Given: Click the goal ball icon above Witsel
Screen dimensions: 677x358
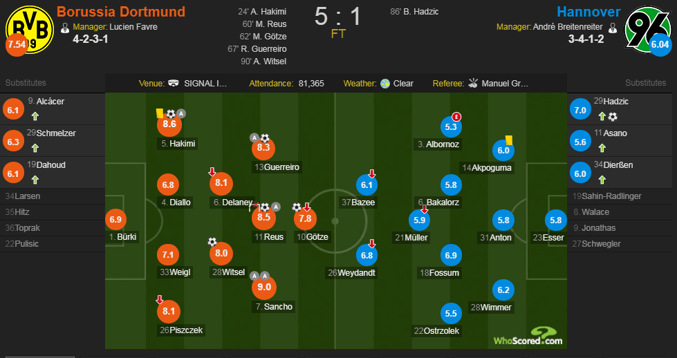Looking at the screenshot, I should click(x=212, y=242).
